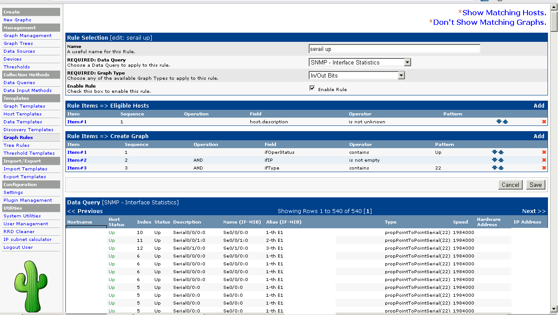The height and width of the screenshot is (315, 558).
Task: Add a new Eligible Hosts rule item
Action: (539, 105)
